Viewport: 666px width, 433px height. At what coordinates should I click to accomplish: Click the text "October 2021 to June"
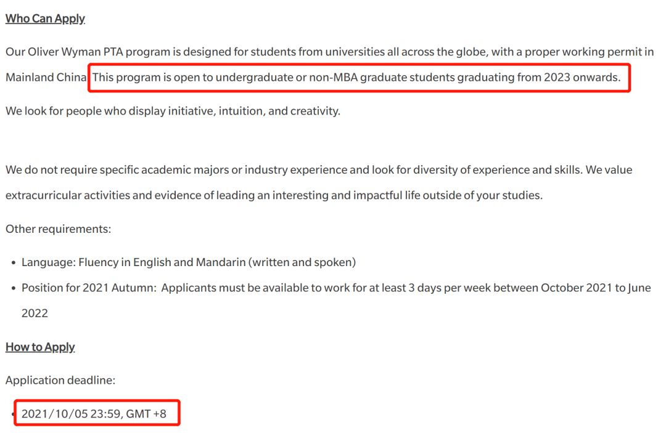[x=596, y=288]
